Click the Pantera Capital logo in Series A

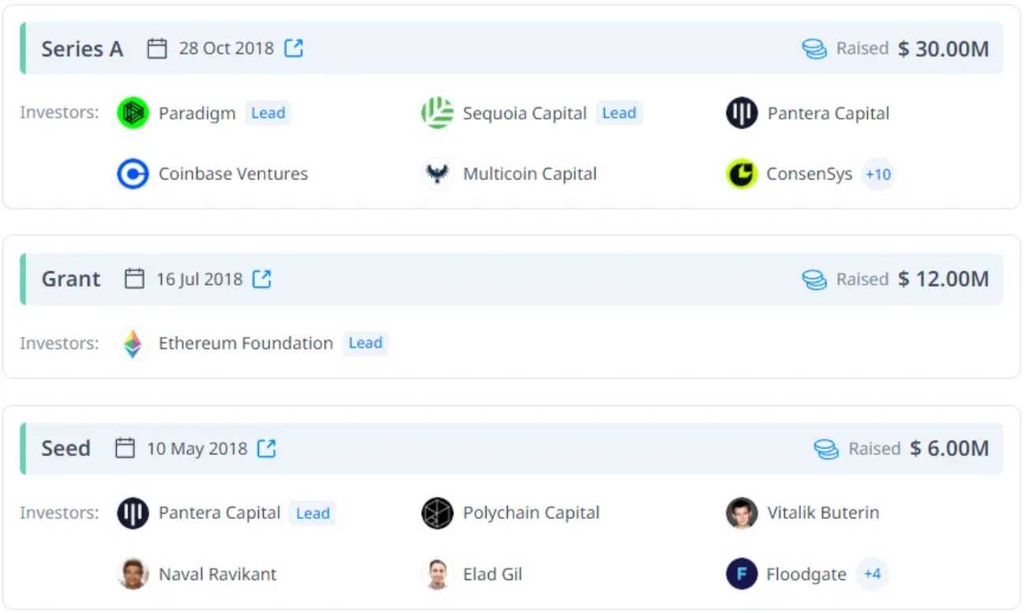[x=742, y=113]
